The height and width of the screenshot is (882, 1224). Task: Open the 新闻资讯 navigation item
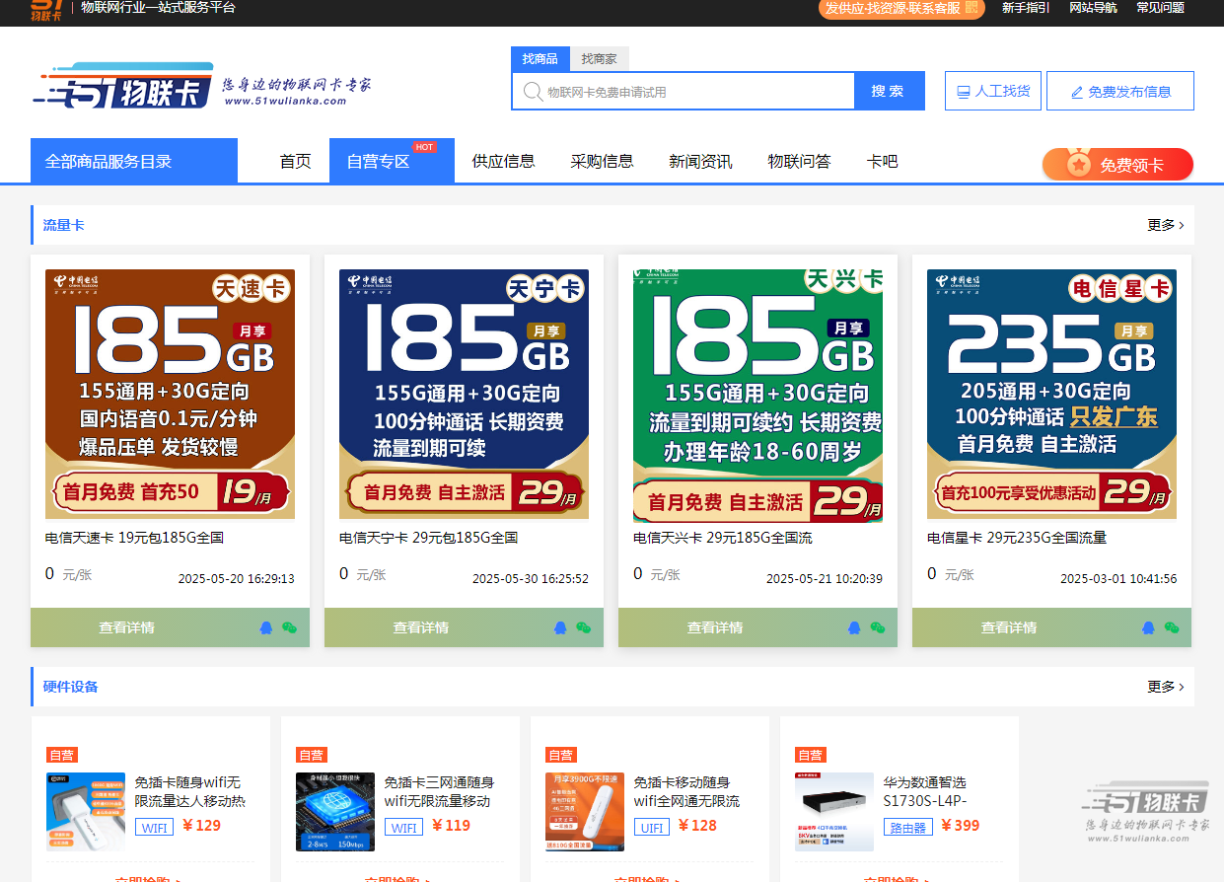[x=700, y=162]
